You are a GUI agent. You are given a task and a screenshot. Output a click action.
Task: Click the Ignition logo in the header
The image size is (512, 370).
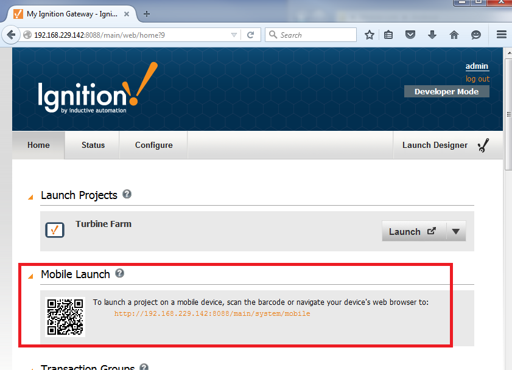[x=97, y=88]
